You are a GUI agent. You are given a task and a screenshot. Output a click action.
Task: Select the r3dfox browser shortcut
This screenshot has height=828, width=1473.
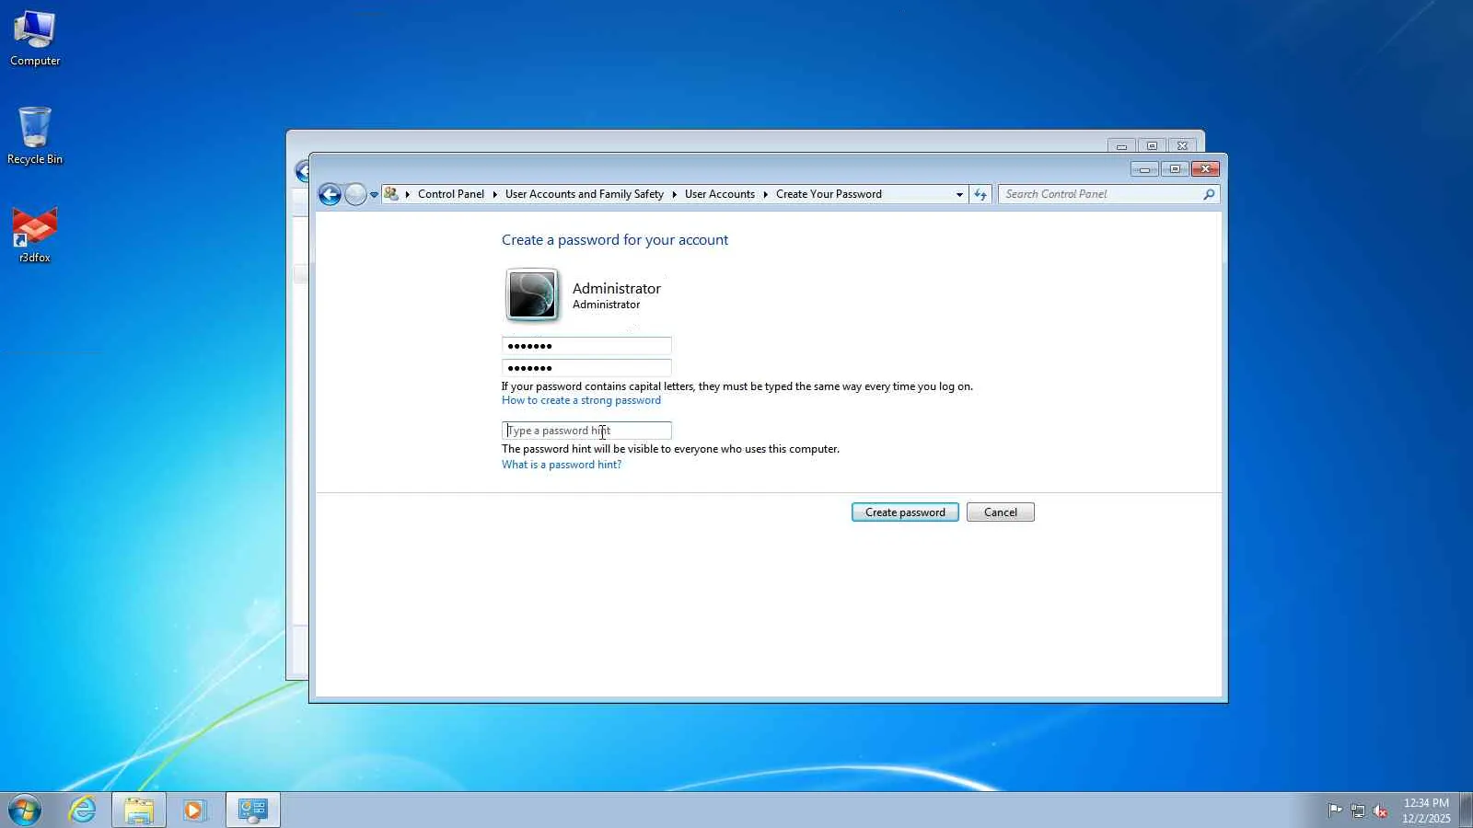point(35,236)
